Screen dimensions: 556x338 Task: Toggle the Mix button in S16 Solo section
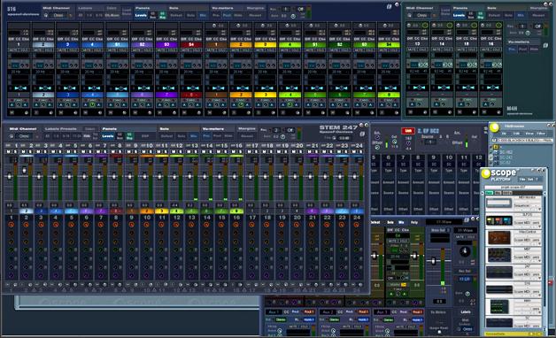point(203,15)
